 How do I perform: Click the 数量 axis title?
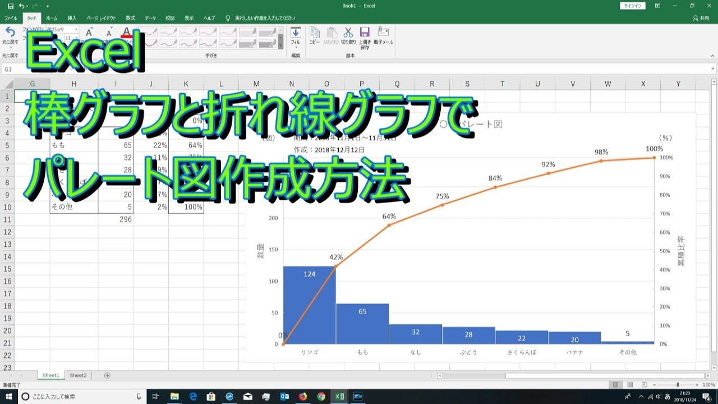coord(260,250)
